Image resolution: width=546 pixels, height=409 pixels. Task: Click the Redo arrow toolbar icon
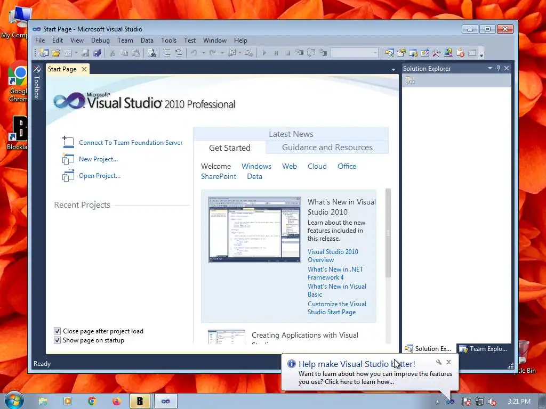click(x=212, y=53)
